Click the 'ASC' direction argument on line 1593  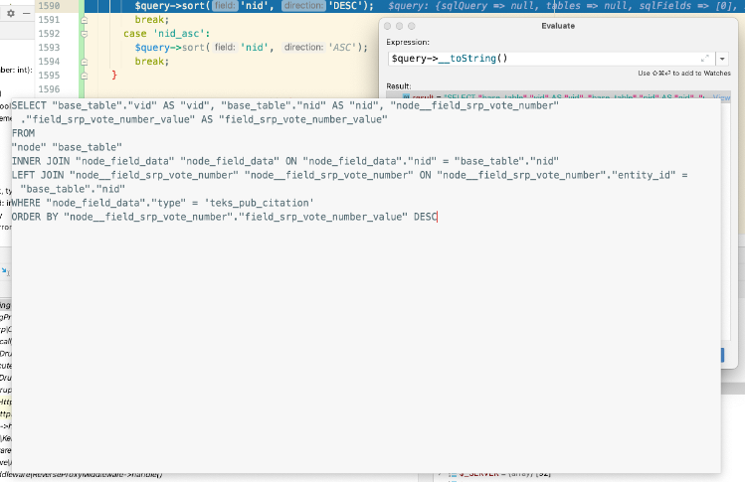[342, 48]
